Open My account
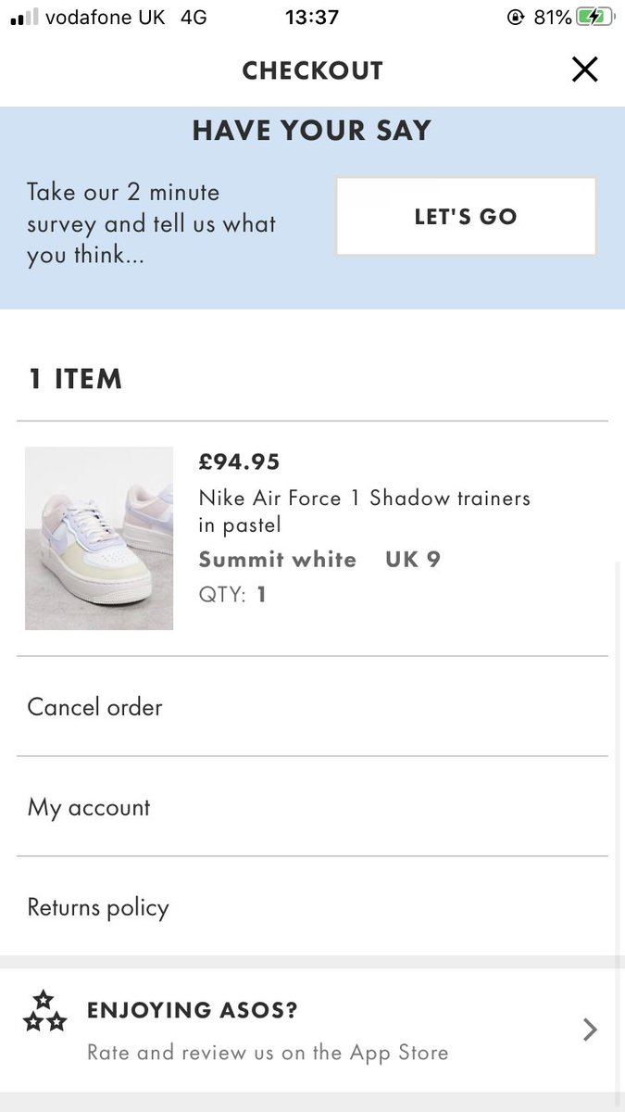625x1112 pixels. click(x=89, y=807)
